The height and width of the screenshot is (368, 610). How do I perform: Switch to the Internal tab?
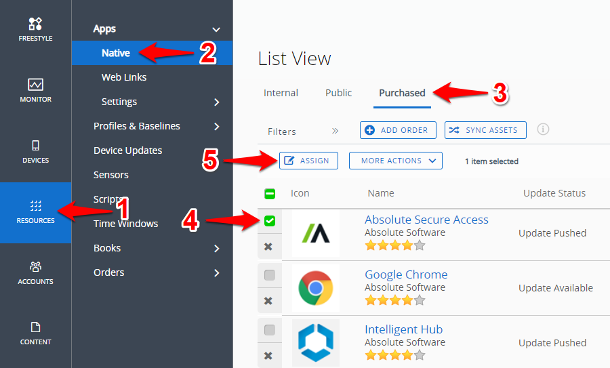tap(281, 93)
